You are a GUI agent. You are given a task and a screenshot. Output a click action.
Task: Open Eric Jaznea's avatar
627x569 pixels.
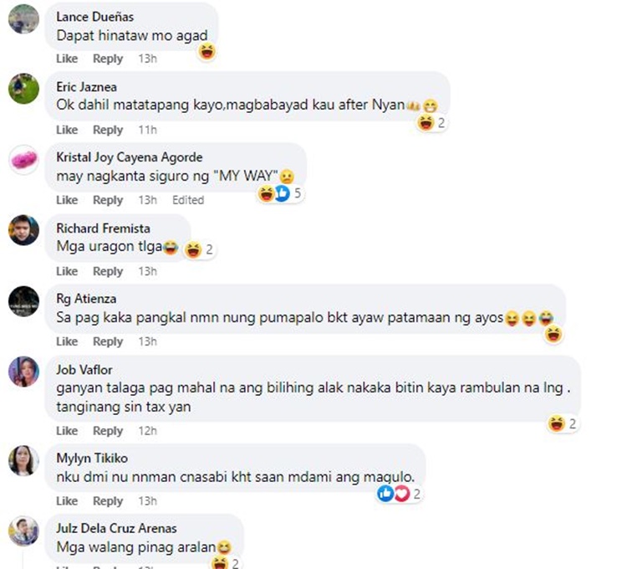tap(23, 89)
